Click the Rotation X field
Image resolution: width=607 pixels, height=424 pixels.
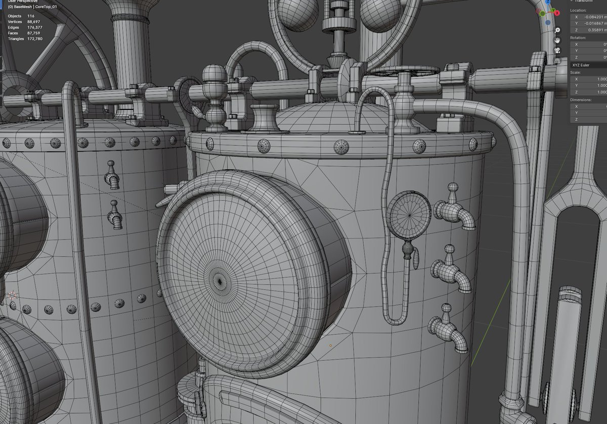[589, 45]
